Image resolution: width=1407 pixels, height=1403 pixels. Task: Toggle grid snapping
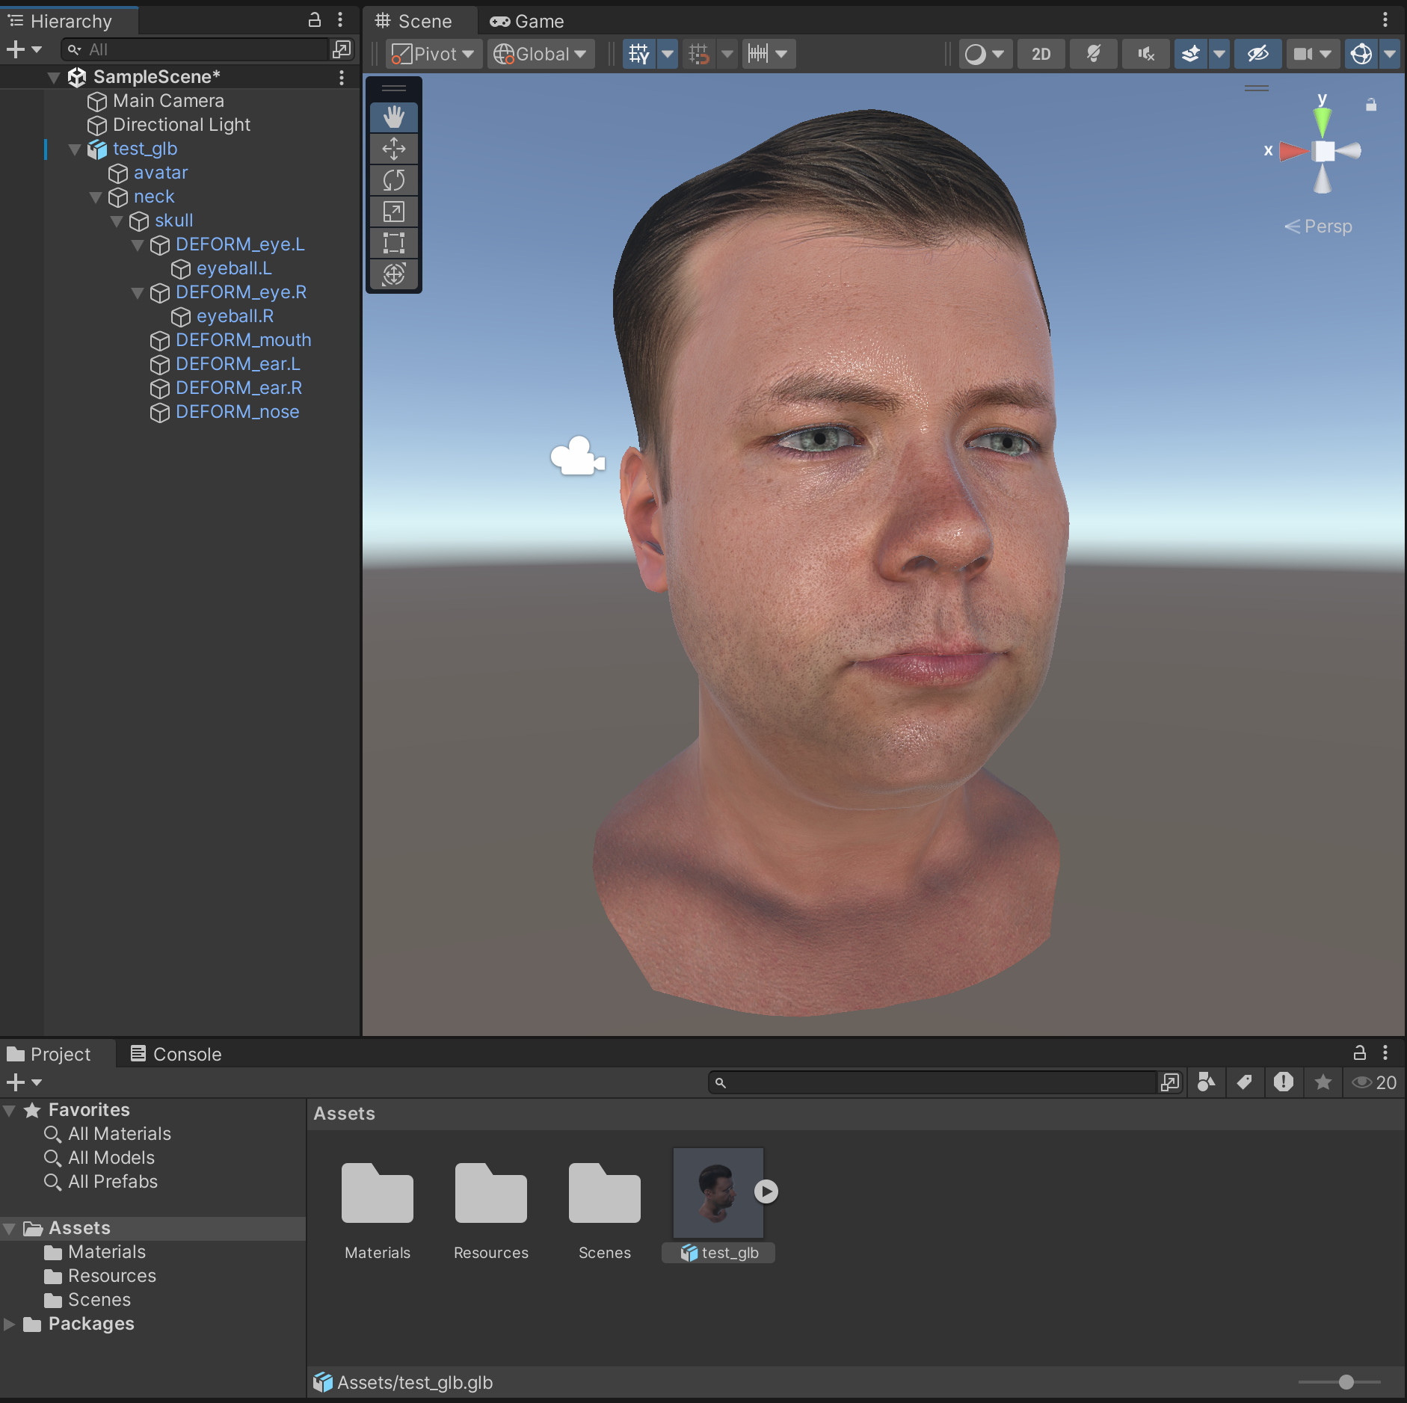pyautogui.click(x=699, y=54)
